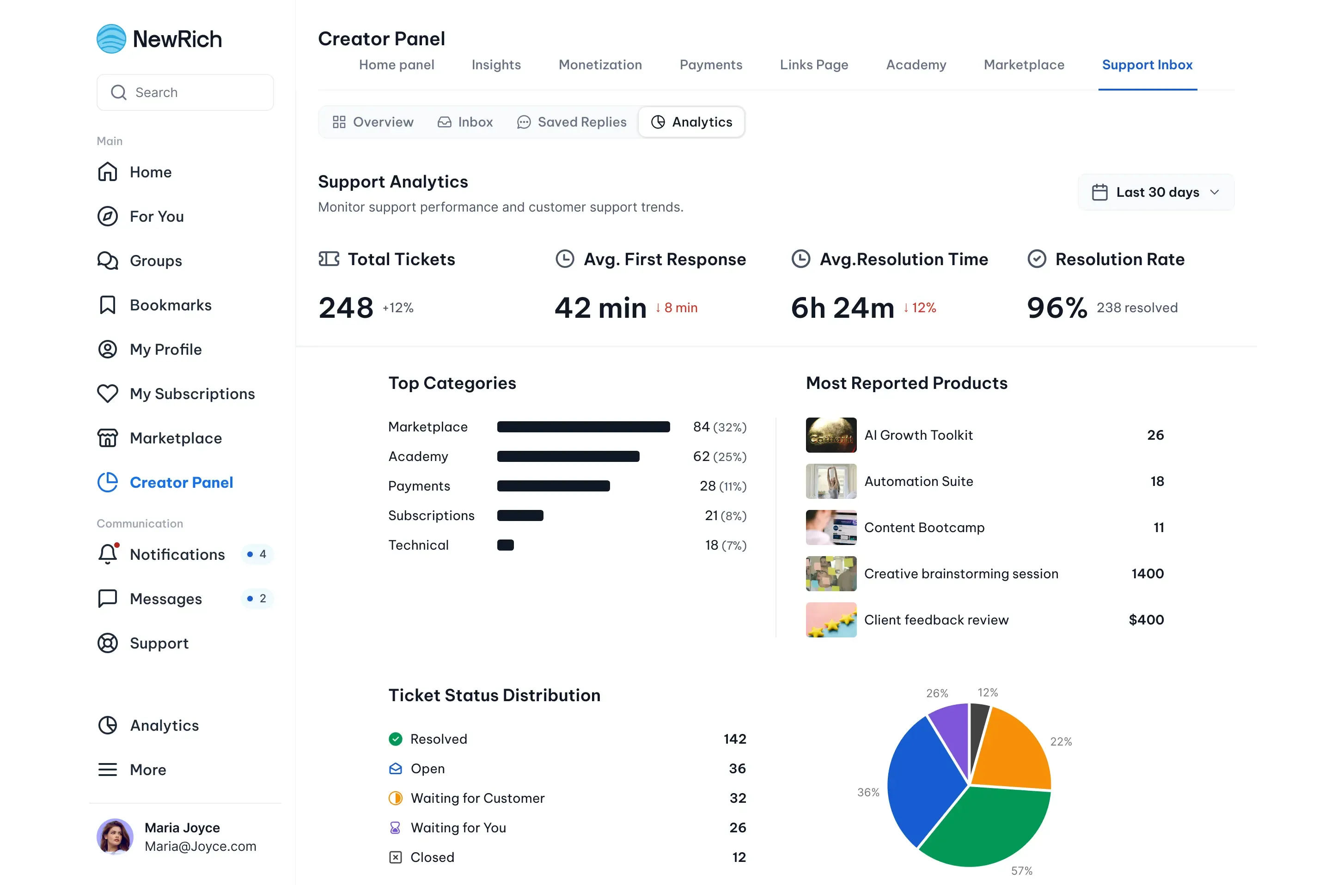1331x885 pixels.
Task: Click the Automation Suite product thumbnail
Action: (830, 481)
